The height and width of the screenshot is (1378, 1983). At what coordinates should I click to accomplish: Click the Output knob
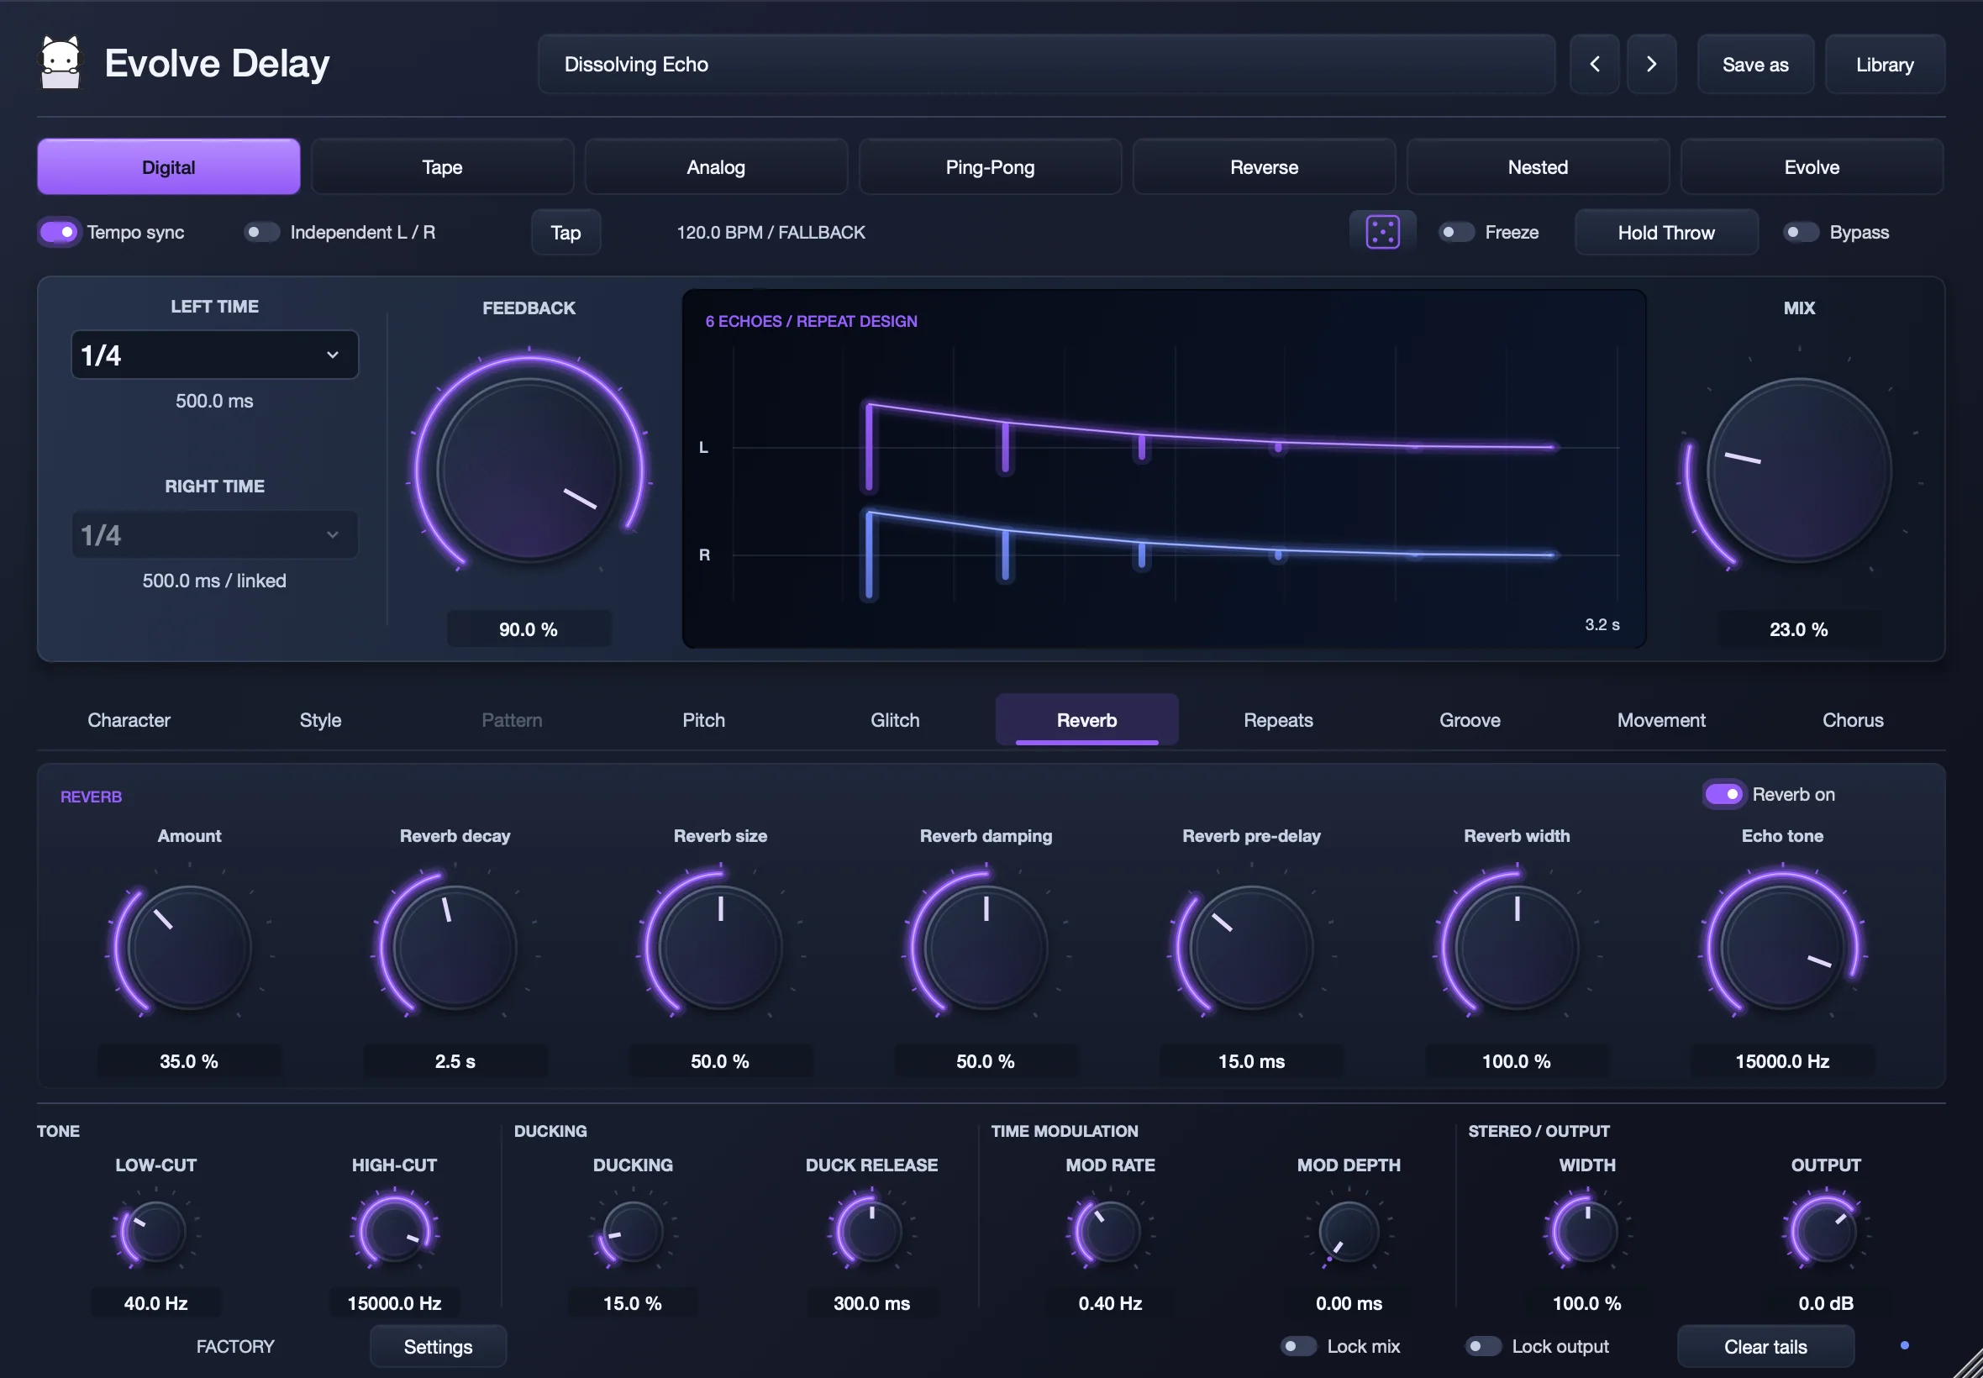[1825, 1232]
